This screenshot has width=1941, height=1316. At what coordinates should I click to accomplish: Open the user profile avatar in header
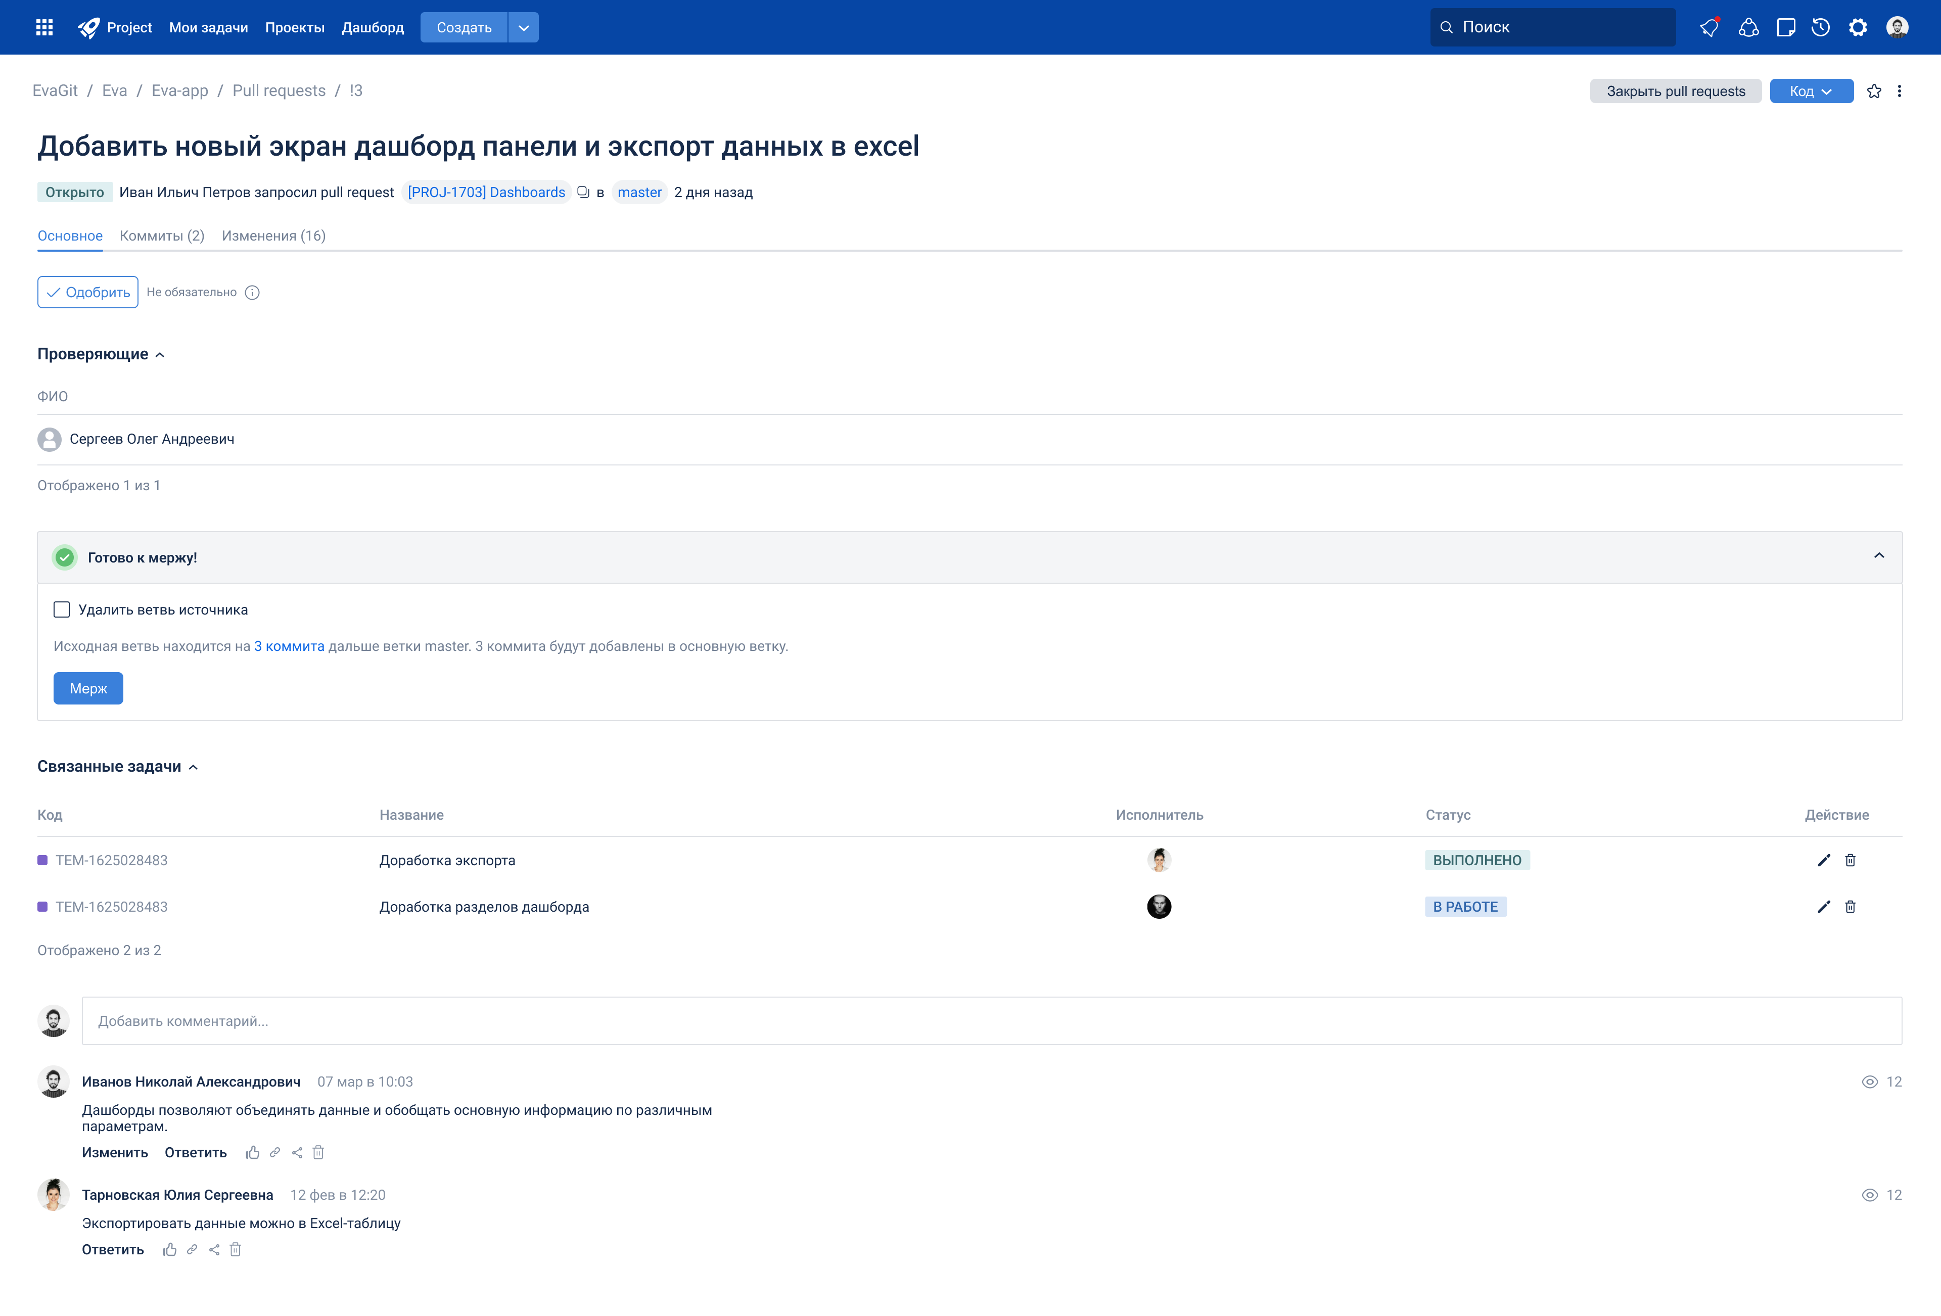click(1897, 28)
